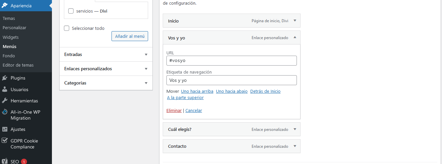Open Plugins via its plug icon

5,78
